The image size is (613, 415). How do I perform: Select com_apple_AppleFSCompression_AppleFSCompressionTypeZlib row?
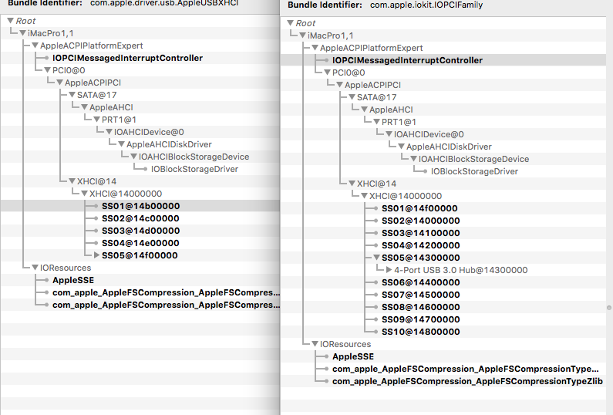467,381
